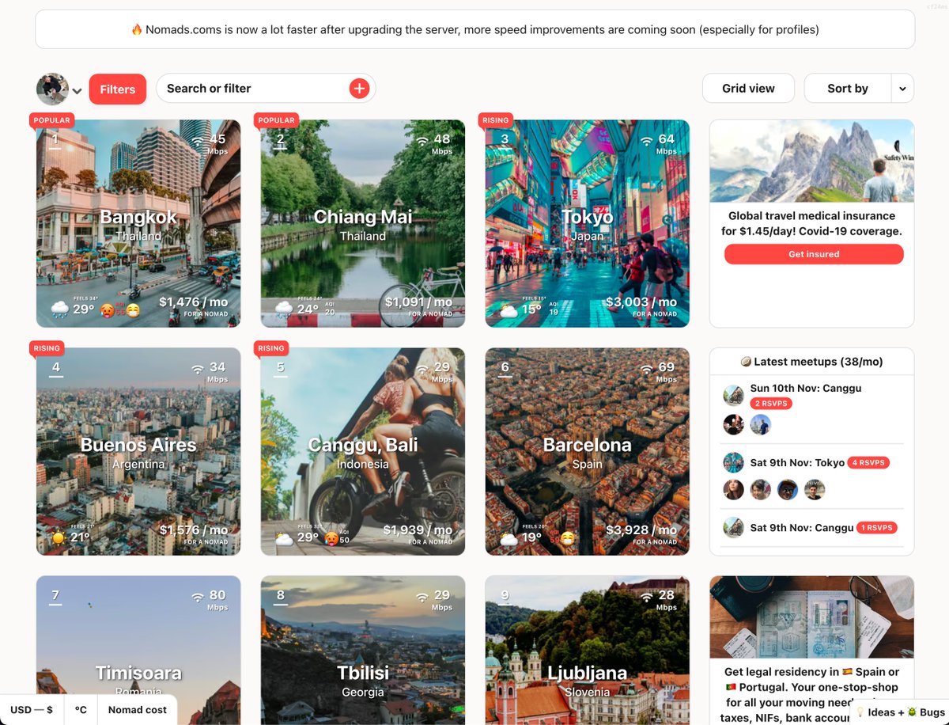Viewport: 949px width, 725px height.
Task: Click the wifi icon on the Buenos Aires card
Action: click(198, 370)
